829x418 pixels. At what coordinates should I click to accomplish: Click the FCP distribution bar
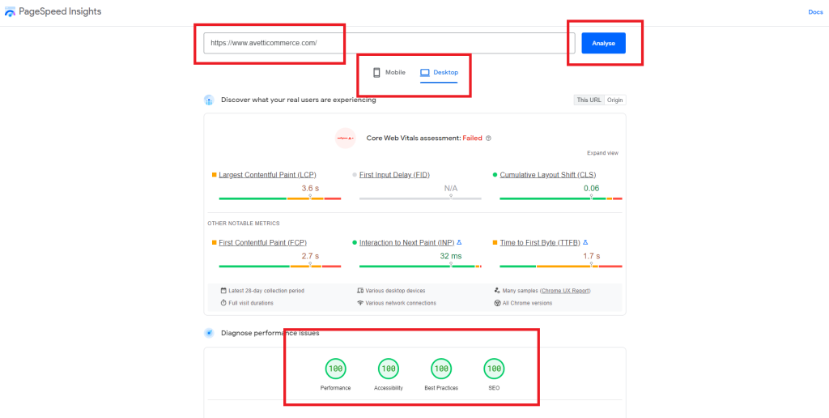pos(279,267)
